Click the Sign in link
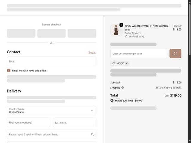The width and height of the screenshot is (191, 143). (92, 52)
